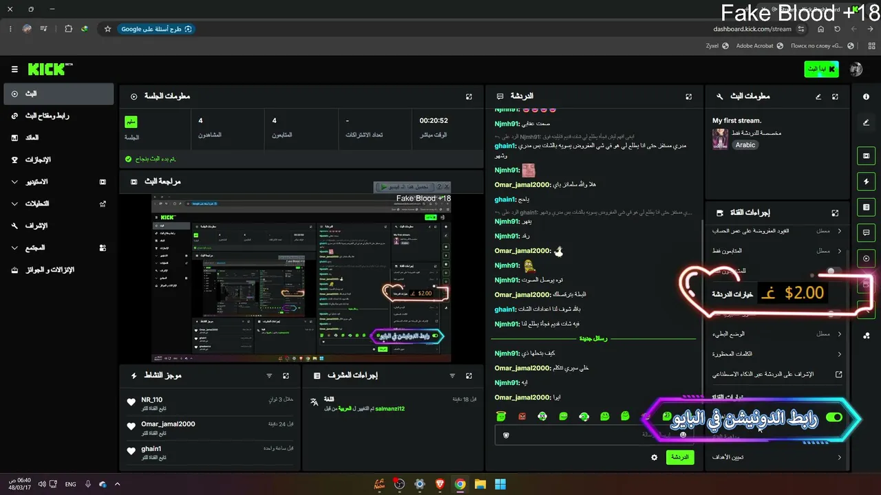Click the green ابدأ البث button
Viewport: 881px width, 495px height.
tap(822, 69)
